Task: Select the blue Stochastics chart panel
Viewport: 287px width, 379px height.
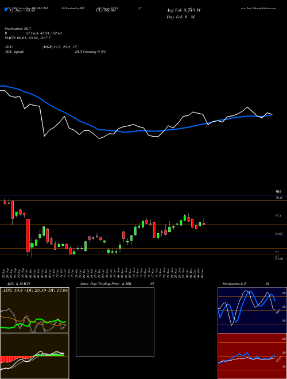Action: 252,310
